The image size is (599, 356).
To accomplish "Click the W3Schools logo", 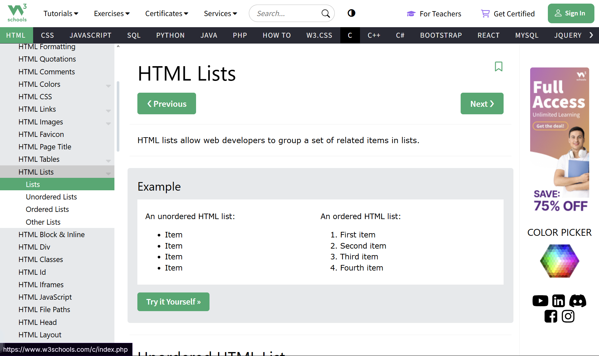I will point(17,13).
